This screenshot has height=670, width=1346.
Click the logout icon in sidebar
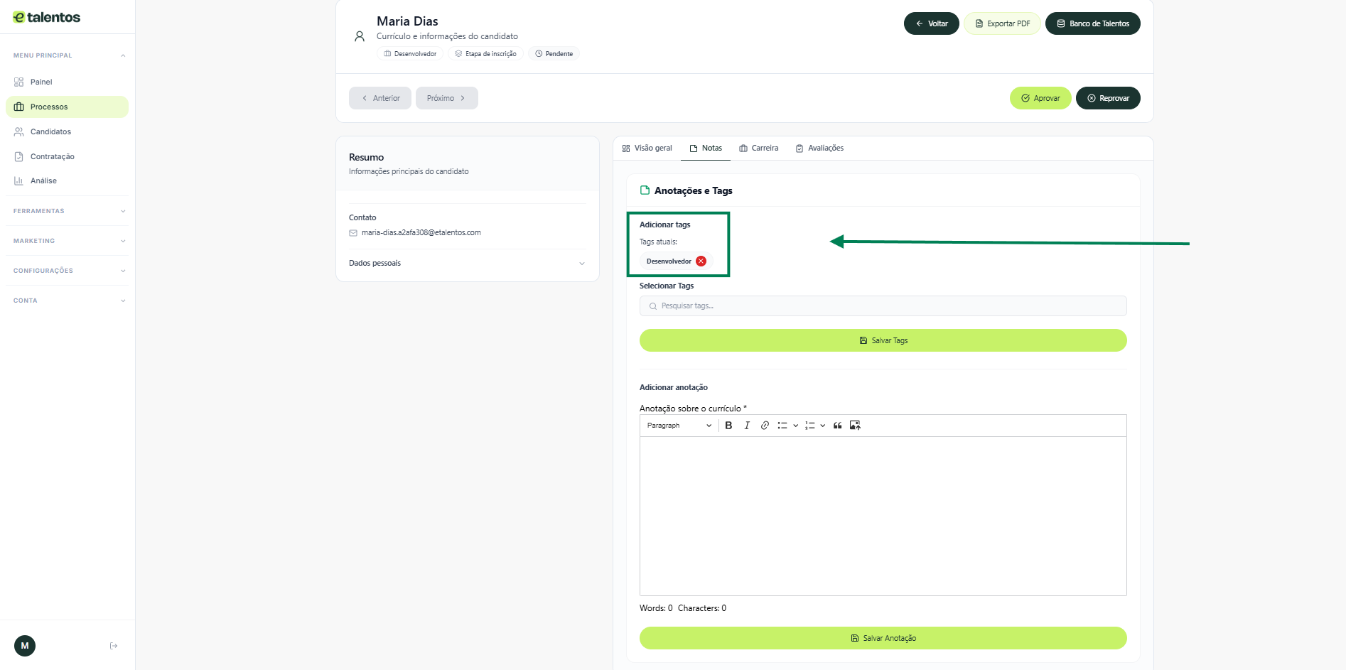(x=114, y=646)
